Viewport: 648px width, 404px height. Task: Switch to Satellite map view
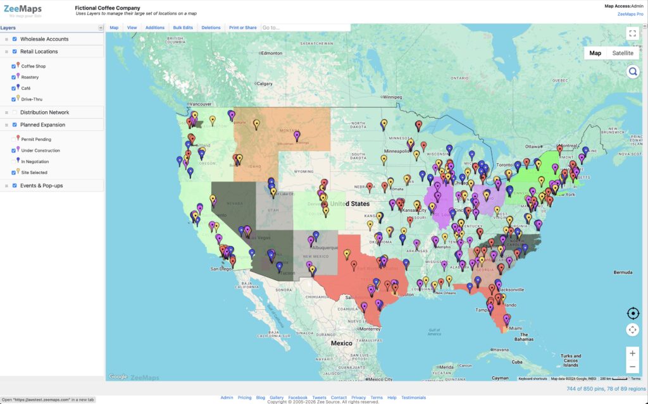pyautogui.click(x=622, y=53)
